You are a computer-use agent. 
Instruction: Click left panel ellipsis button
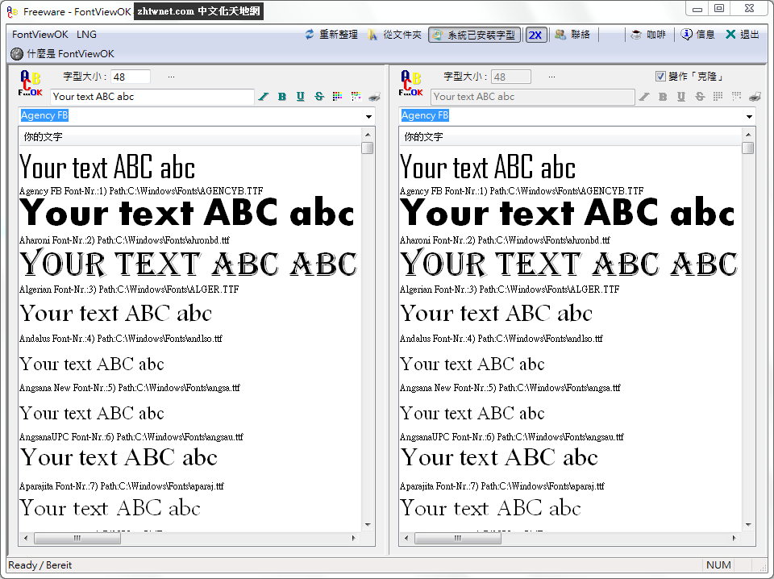click(x=171, y=77)
